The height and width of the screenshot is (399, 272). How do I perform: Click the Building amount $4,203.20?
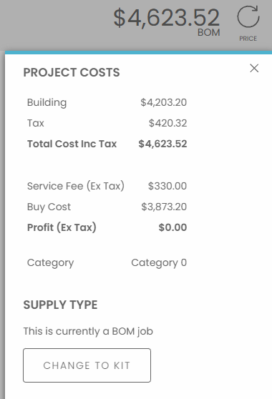[x=163, y=102]
